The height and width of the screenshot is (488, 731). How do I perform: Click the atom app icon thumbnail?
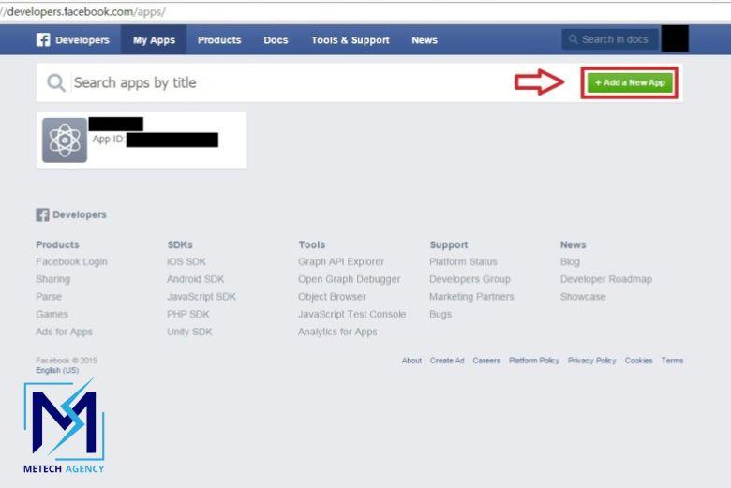[x=65, y=140]
